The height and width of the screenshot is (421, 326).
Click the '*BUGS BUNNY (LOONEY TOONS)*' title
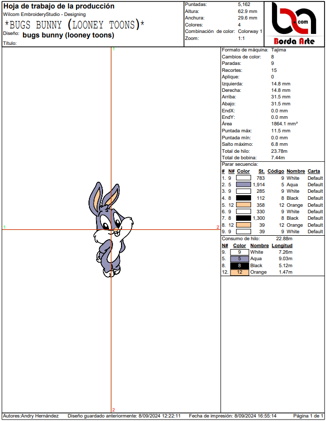74,25
